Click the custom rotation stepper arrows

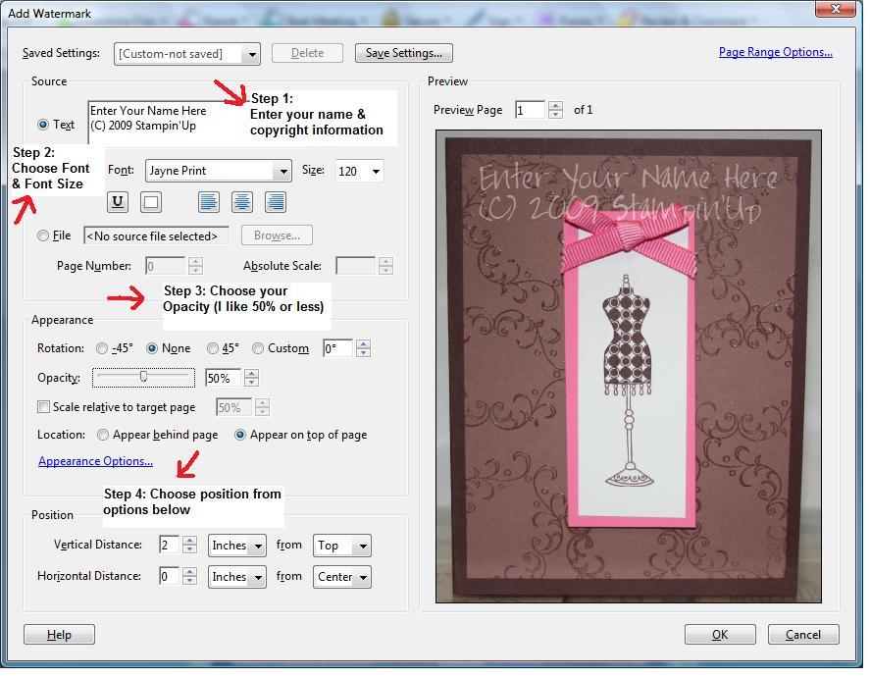(x=364, y=349)
